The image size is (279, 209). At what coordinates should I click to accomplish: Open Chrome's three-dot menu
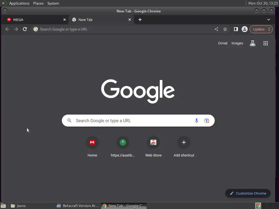[269, 29]
